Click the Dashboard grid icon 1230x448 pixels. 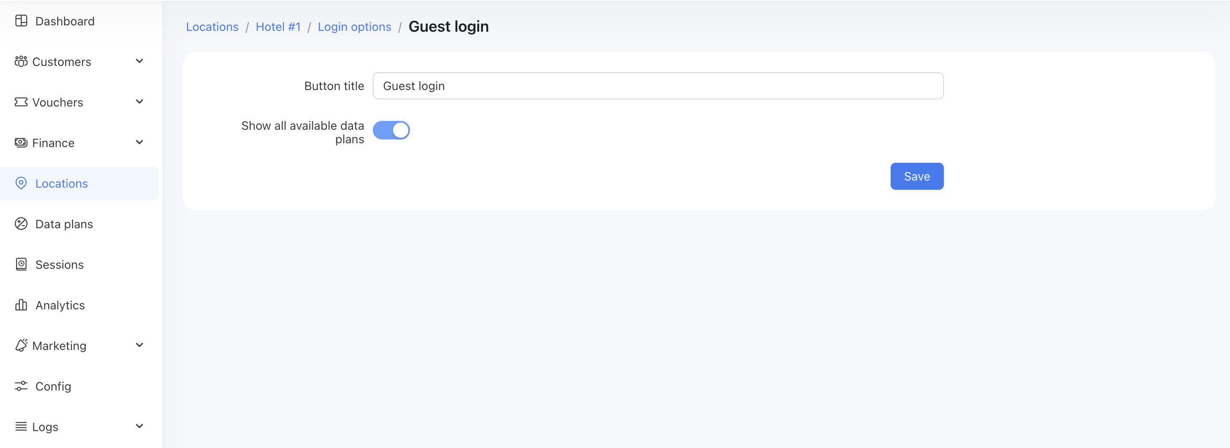pyautogui.click(x=21, y=21)
